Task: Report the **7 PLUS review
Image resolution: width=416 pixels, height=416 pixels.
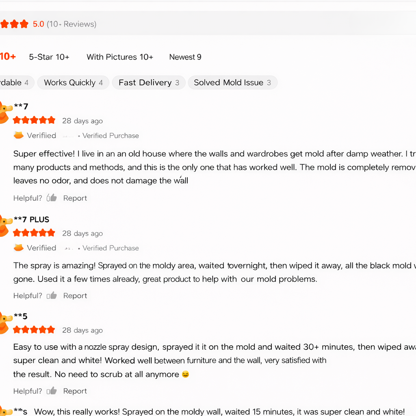Action: click(x=75, y=296)
